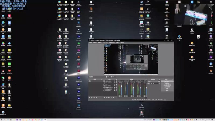This screenshot has width=215, height=121.
Task: Click the bottom exit button in OBS controls
Action: (167, 91)
